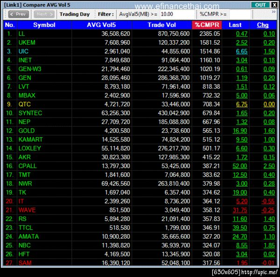Click TTCL last price 39.50
Viewport: 280px width, 277px height.
pyautogui.click(x=240, y=228)
